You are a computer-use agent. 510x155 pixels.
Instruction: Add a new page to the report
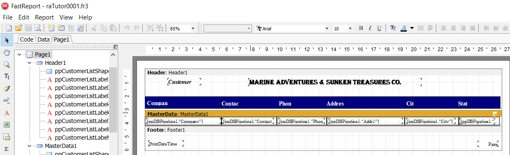(x=51, y=28)
